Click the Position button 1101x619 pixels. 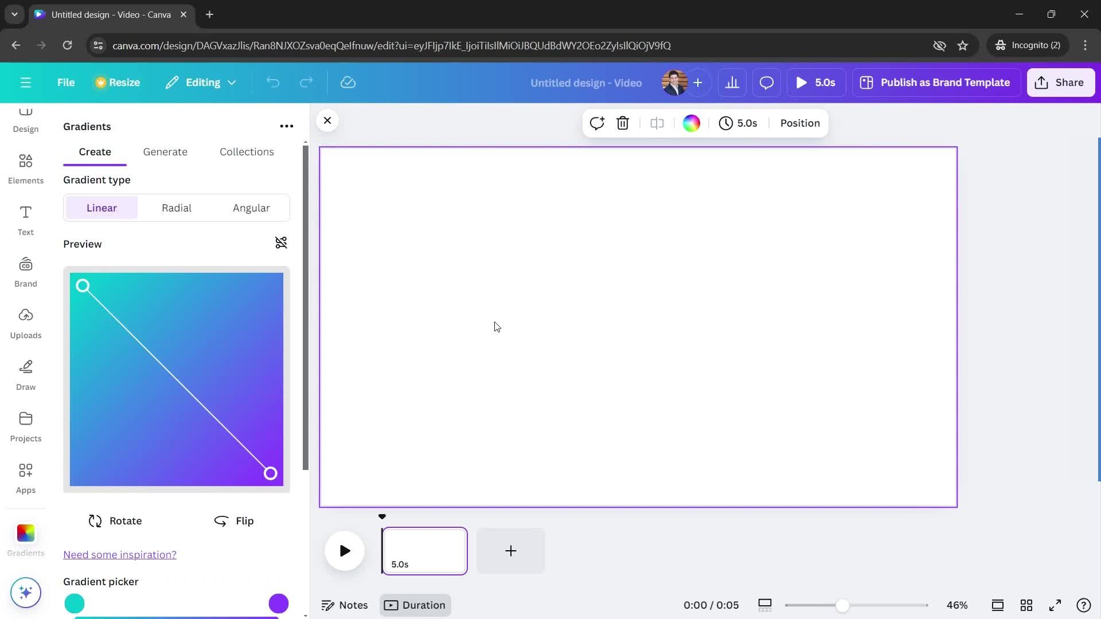coord(800,123)
